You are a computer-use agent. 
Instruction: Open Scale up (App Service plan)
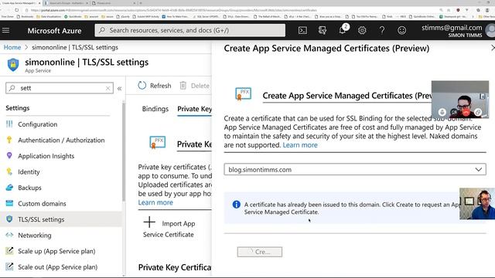pos(56,251)
